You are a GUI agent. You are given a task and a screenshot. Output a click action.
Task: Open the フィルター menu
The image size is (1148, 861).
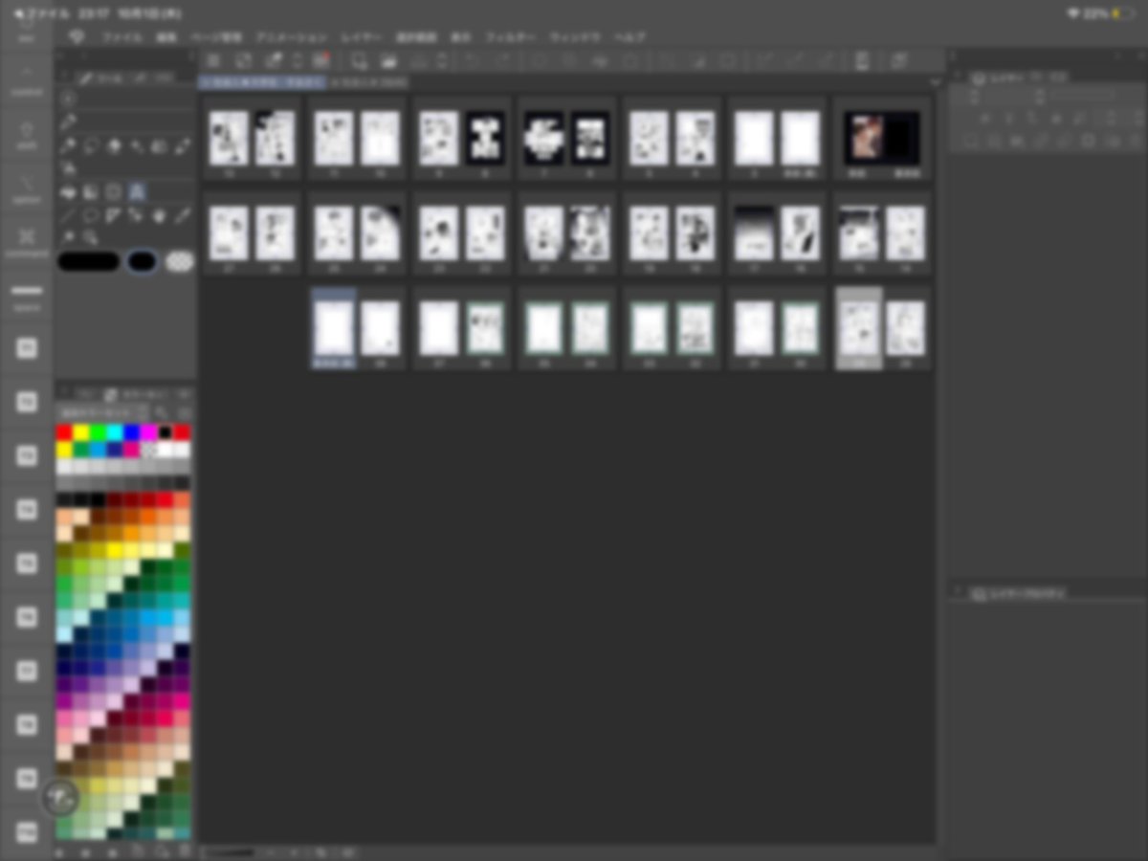point(510,37)
